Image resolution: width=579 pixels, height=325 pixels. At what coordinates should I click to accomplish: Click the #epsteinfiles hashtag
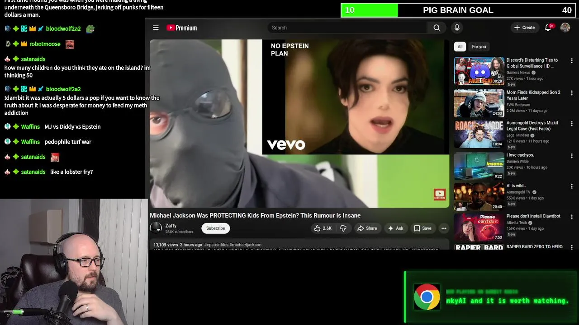click(216, 245)
